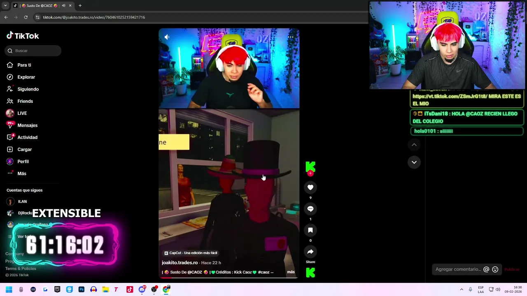Open the emoji picker in comment box

pos(495,269)
